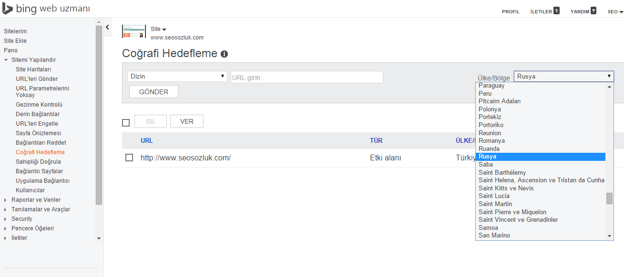This screenshot has width=624, height=277.
Task: Select Romanya from the country list
Action: click(x=491, y=141)
